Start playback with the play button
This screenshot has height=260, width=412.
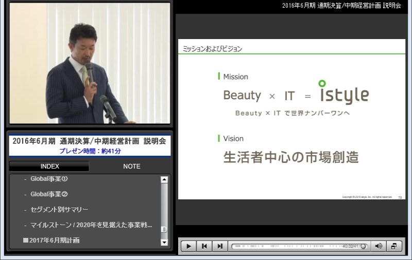point(188,246)
